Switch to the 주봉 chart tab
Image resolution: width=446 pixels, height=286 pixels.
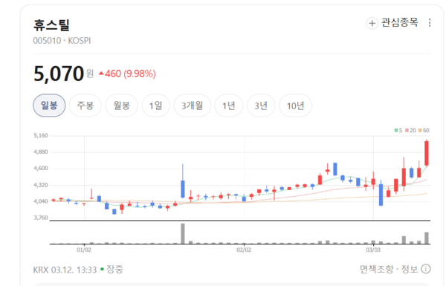pyautogui.click(x=85, y=105)
